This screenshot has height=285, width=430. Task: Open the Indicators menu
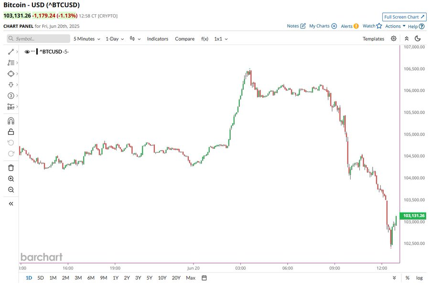[158, 39]
